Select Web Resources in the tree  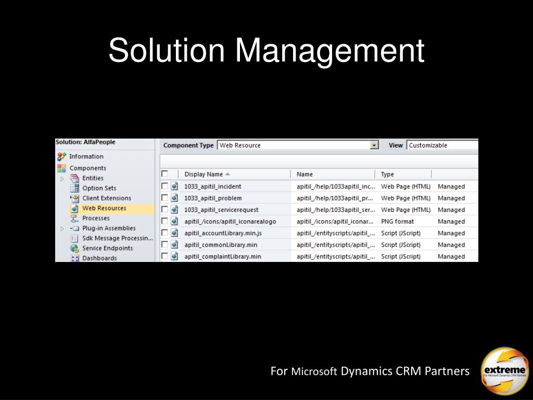[104, 208]
